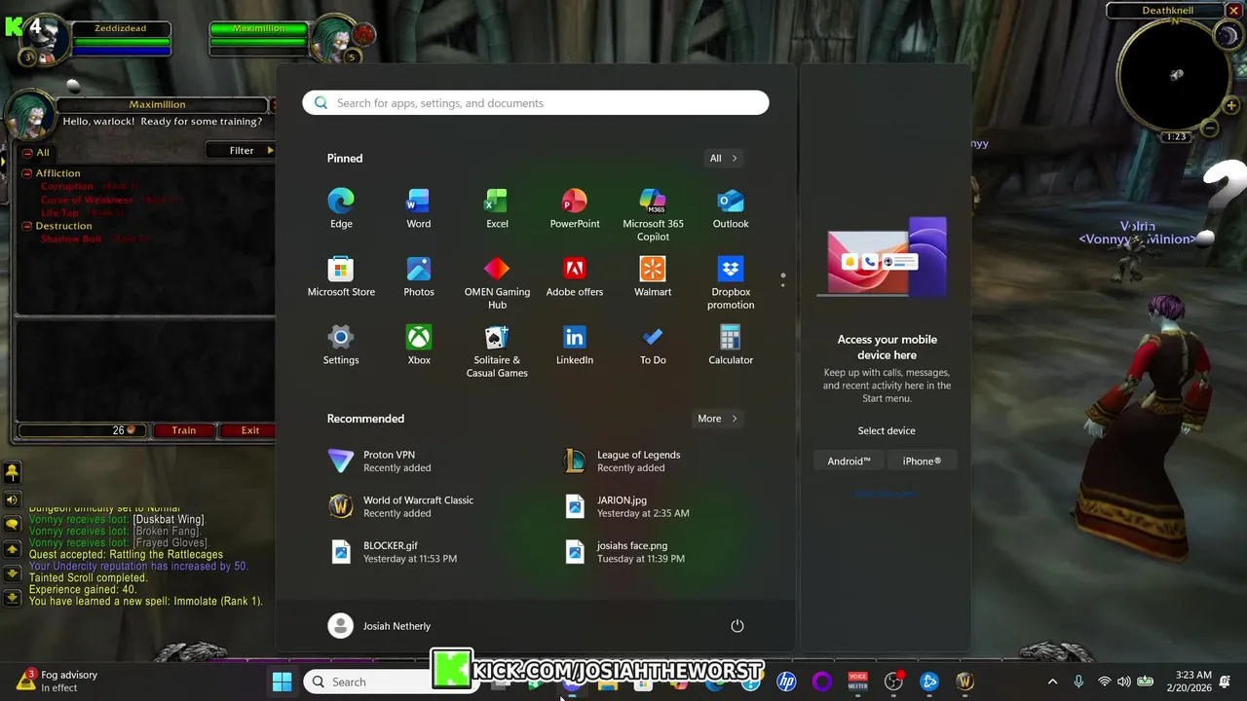
Task: Show More recommended items
Action: pos(718,419)
